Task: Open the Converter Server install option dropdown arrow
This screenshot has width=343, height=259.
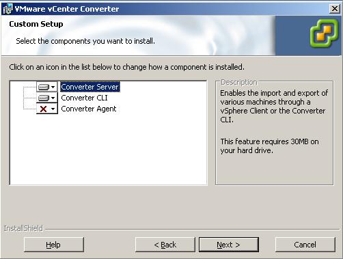Action: click(x=53, y=87)
